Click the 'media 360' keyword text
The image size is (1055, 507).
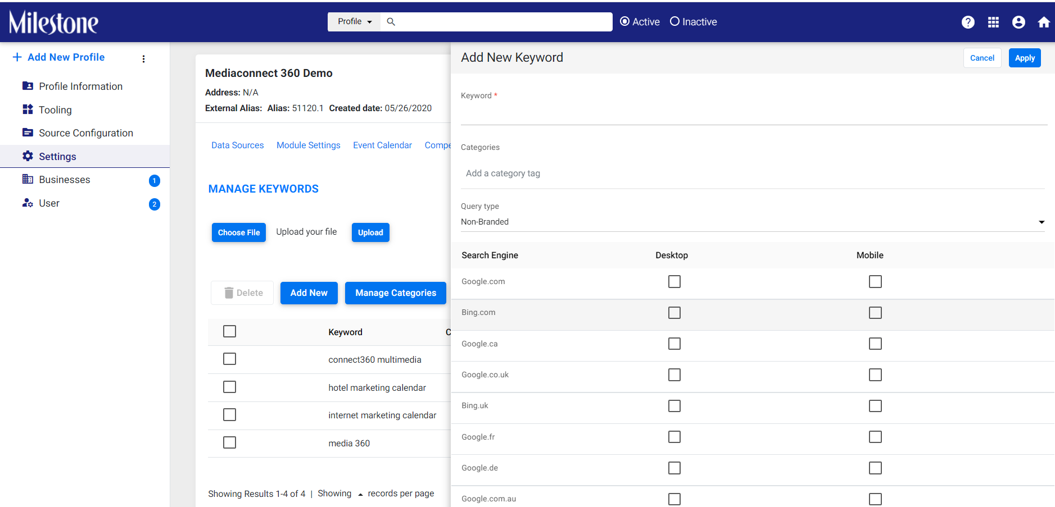tap(349, 444)
